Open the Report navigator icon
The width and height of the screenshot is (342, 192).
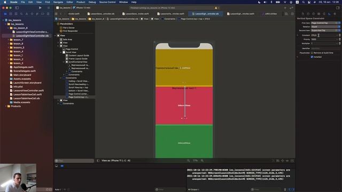point(48,14)
